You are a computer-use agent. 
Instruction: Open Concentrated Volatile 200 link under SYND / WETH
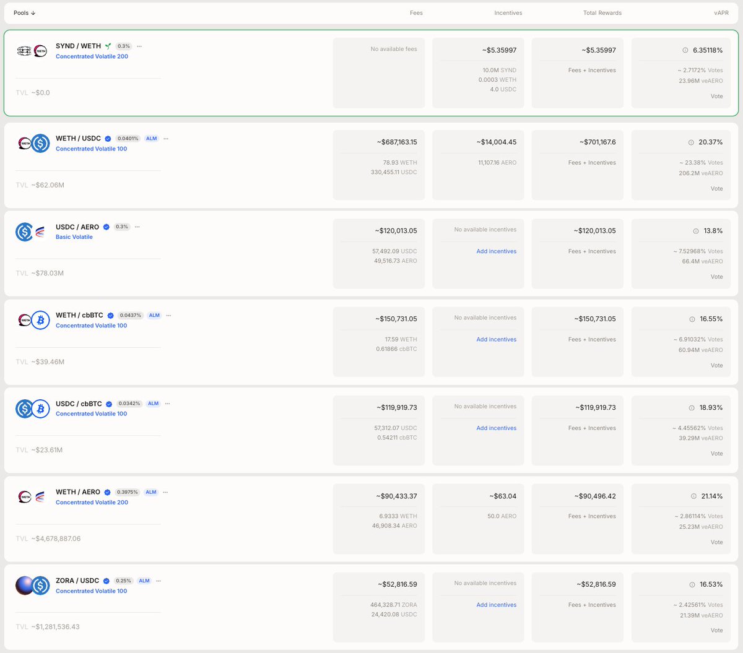(x=92, y=56)
